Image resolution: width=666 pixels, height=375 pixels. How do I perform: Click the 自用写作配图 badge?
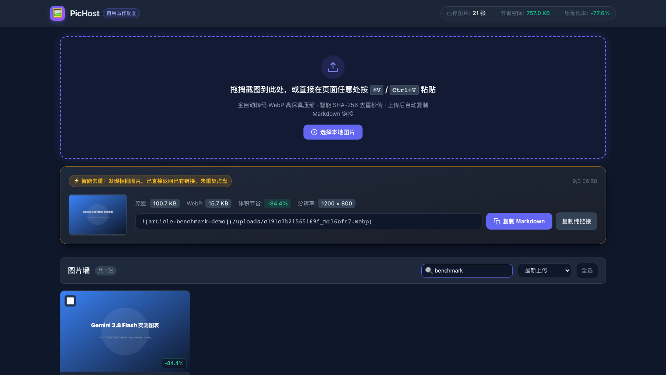click(x=122, y=13)
